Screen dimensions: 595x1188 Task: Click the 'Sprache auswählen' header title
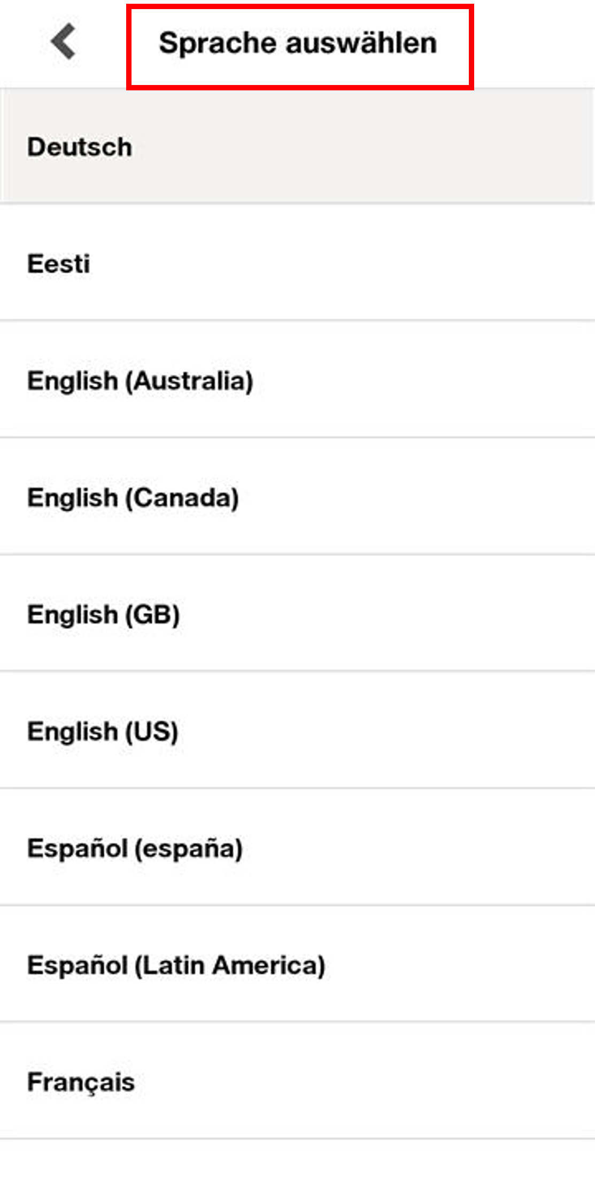298,43
